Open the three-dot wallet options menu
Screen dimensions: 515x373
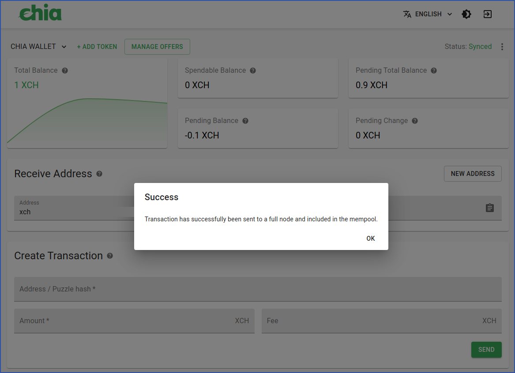click(x=502, y=47)
